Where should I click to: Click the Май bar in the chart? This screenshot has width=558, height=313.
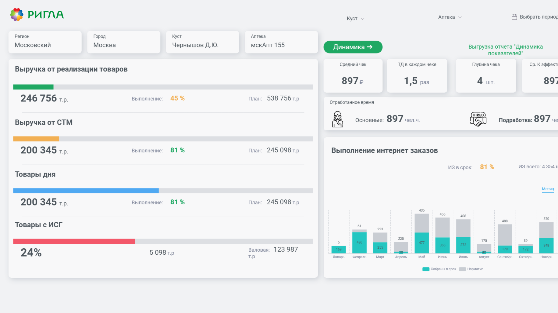422,233
